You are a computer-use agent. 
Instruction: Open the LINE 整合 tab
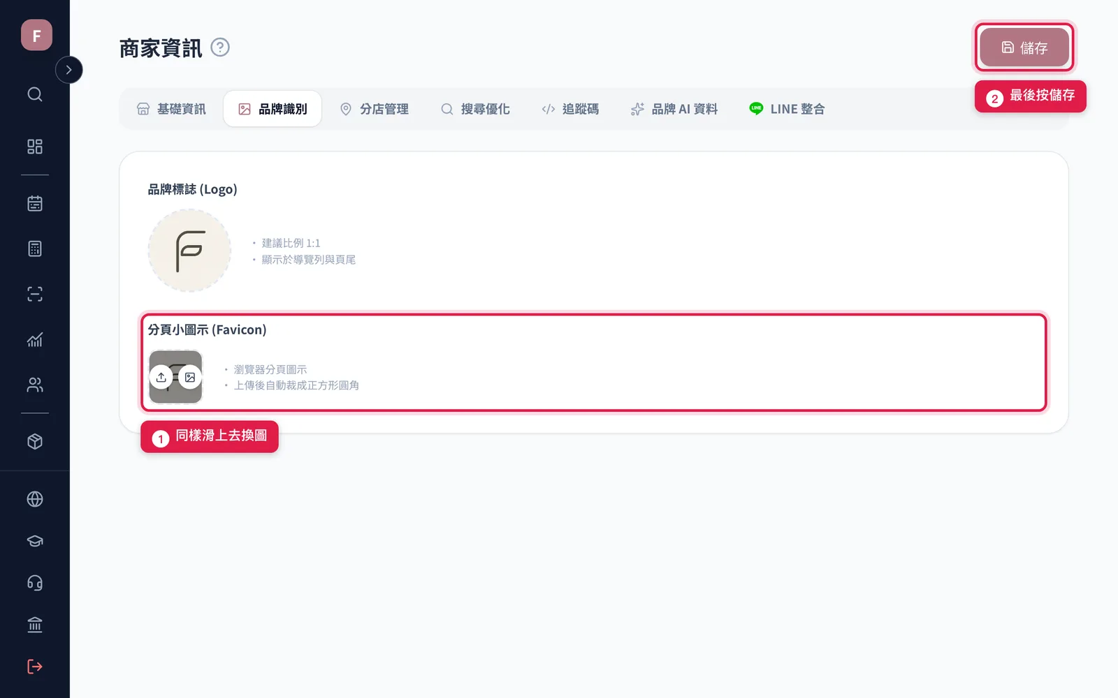click(787, 109)
